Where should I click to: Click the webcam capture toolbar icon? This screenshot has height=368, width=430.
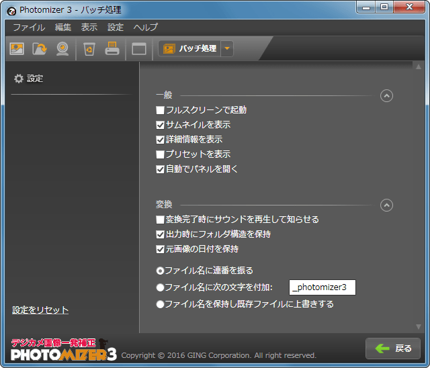coord(62,49)
